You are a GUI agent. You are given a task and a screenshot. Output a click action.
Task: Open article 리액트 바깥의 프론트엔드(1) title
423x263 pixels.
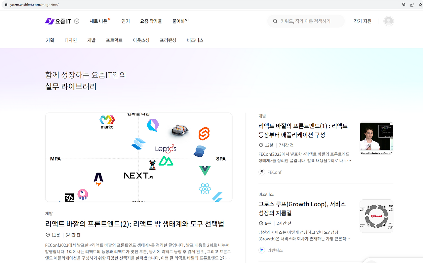coord(303,130)
